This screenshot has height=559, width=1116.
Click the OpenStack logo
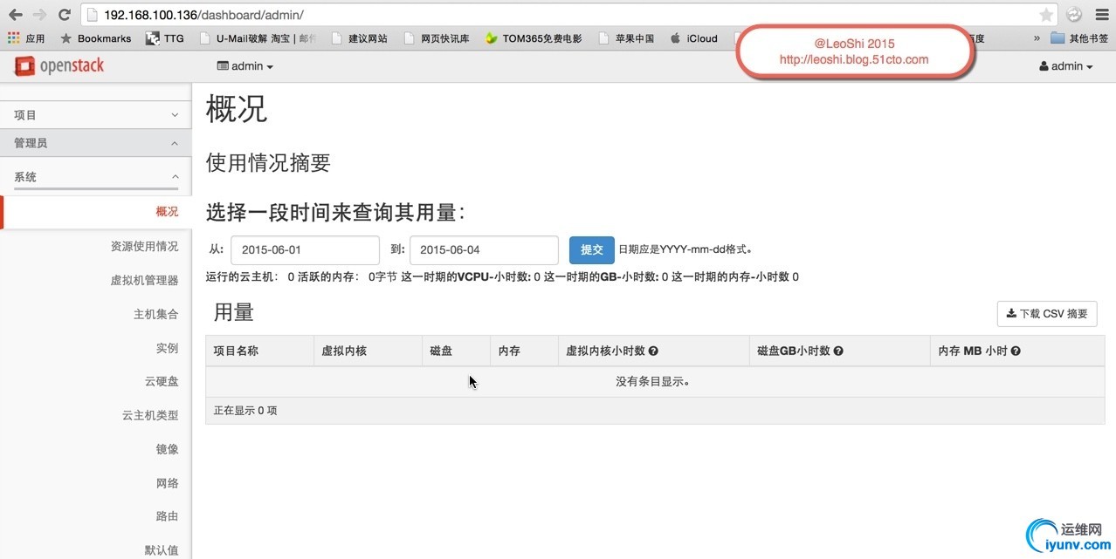tap(59, 65)
